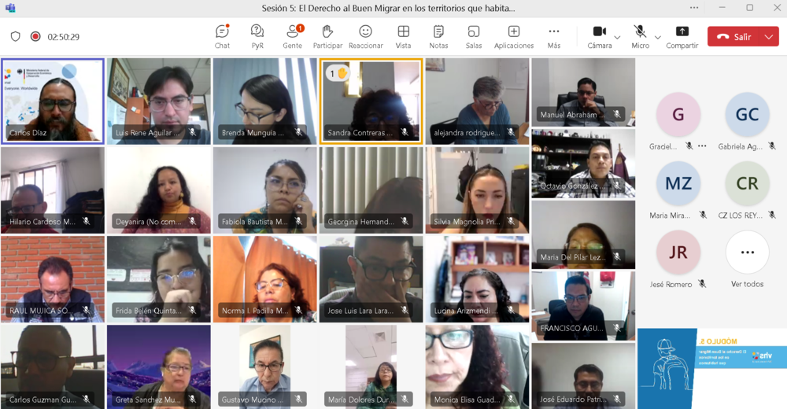Open the Aplicaciones panel
This screenshot has height=409, width=787.
[x=513, y=36]
